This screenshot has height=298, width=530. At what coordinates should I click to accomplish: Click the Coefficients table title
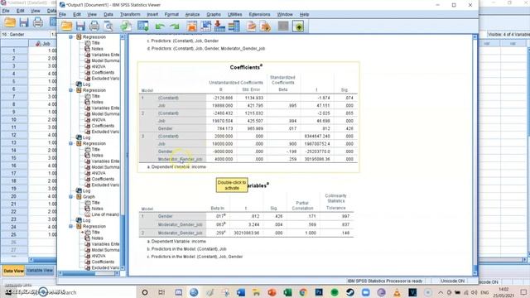point(246,67)
